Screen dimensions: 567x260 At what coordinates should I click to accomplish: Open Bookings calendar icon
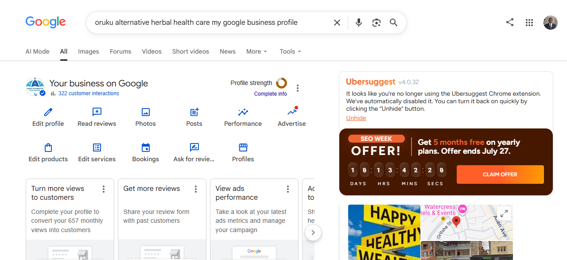146,147
